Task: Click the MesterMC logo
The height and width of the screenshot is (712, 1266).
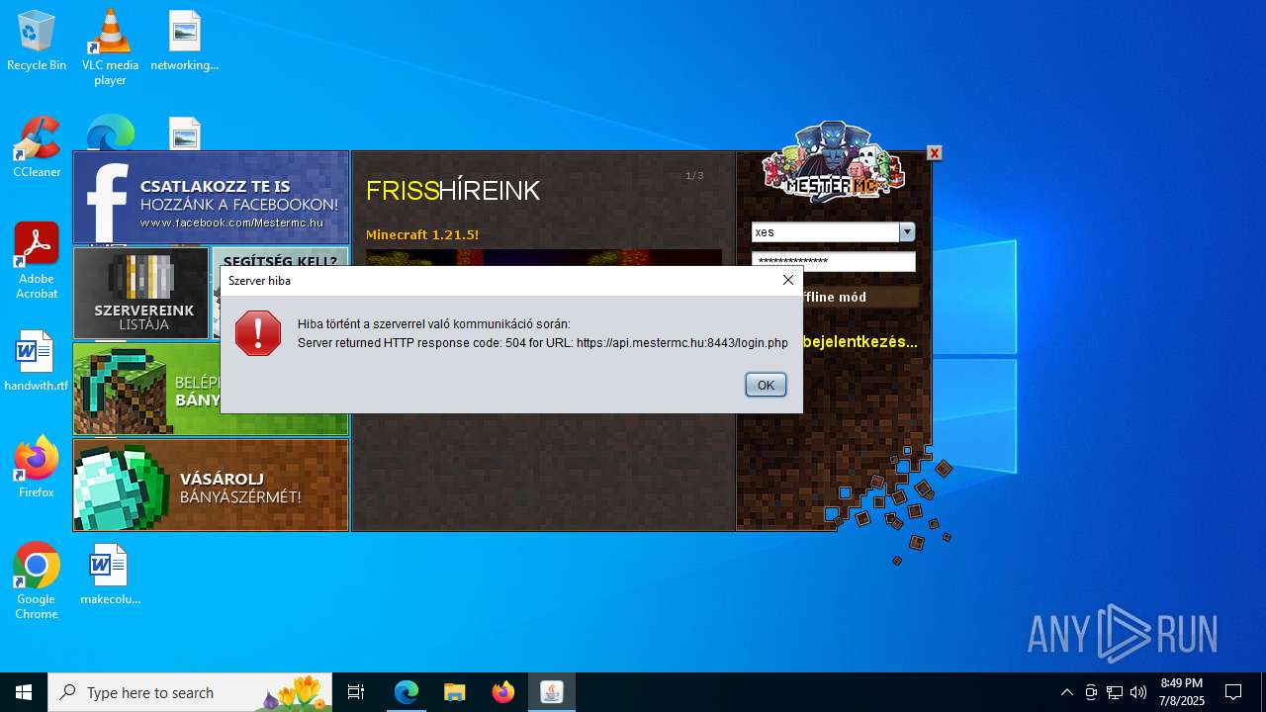Action: (833, 163)
